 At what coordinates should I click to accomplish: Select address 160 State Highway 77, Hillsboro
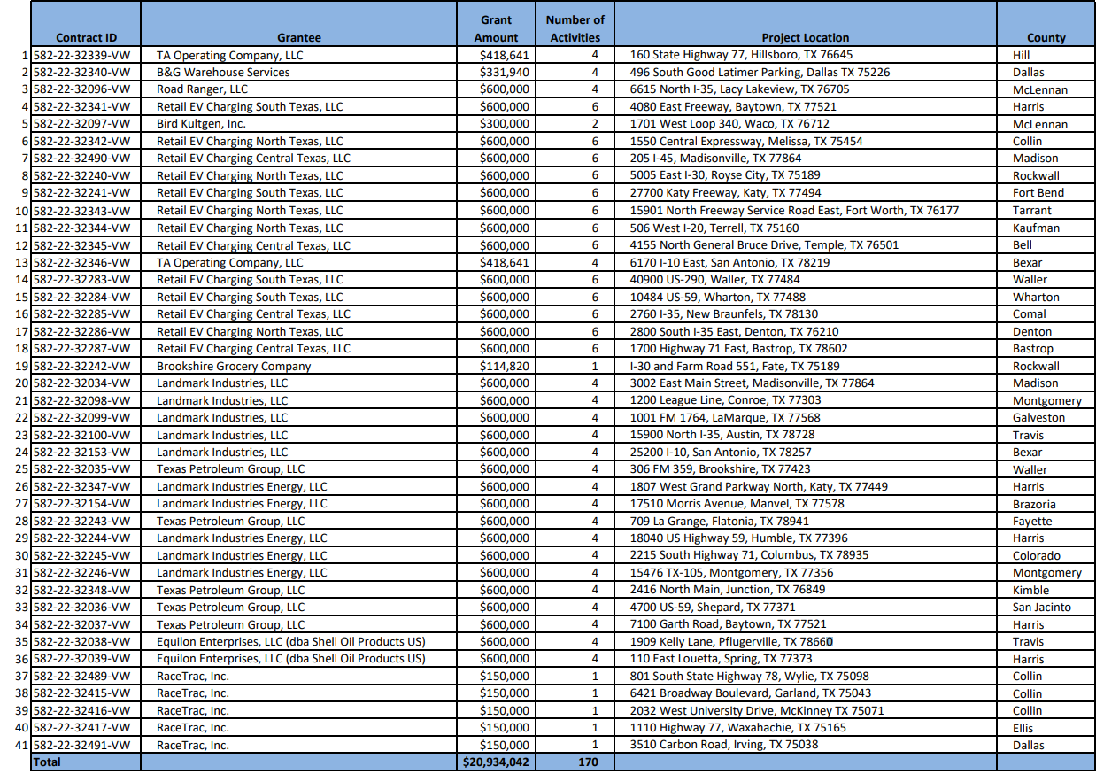[x=741, y=55]
